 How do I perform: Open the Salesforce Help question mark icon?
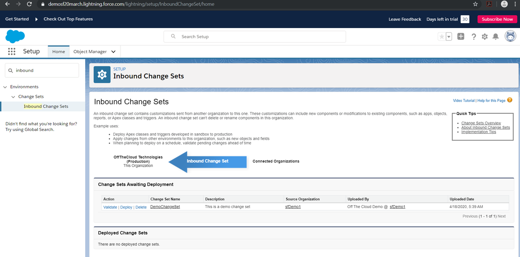(x=474, y=37)
